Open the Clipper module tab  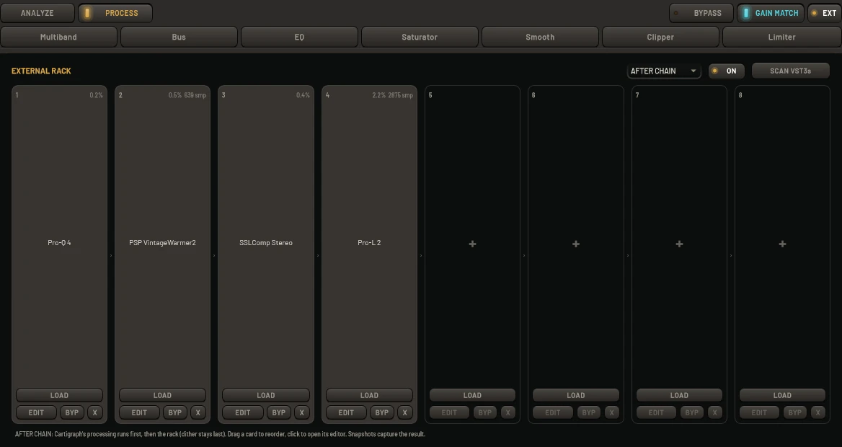660,37
